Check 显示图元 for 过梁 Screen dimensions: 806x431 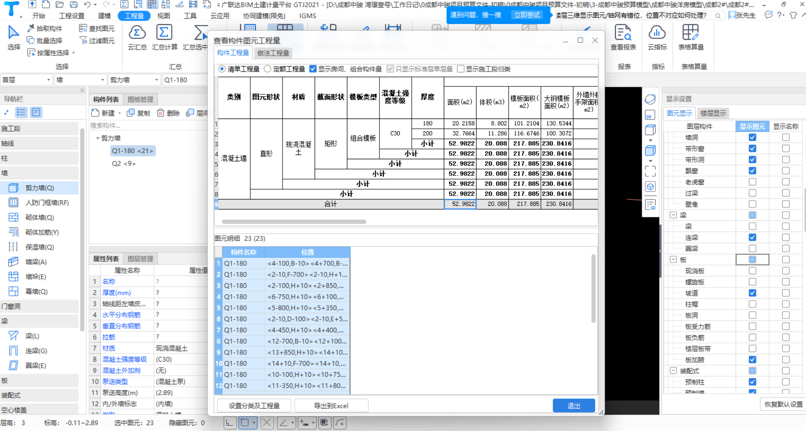pyautogui.click(x=752, y=193)
